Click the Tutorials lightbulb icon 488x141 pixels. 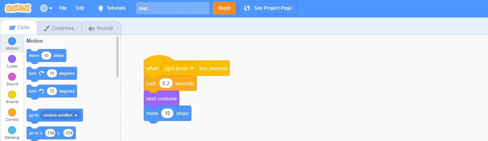point(101,8)
